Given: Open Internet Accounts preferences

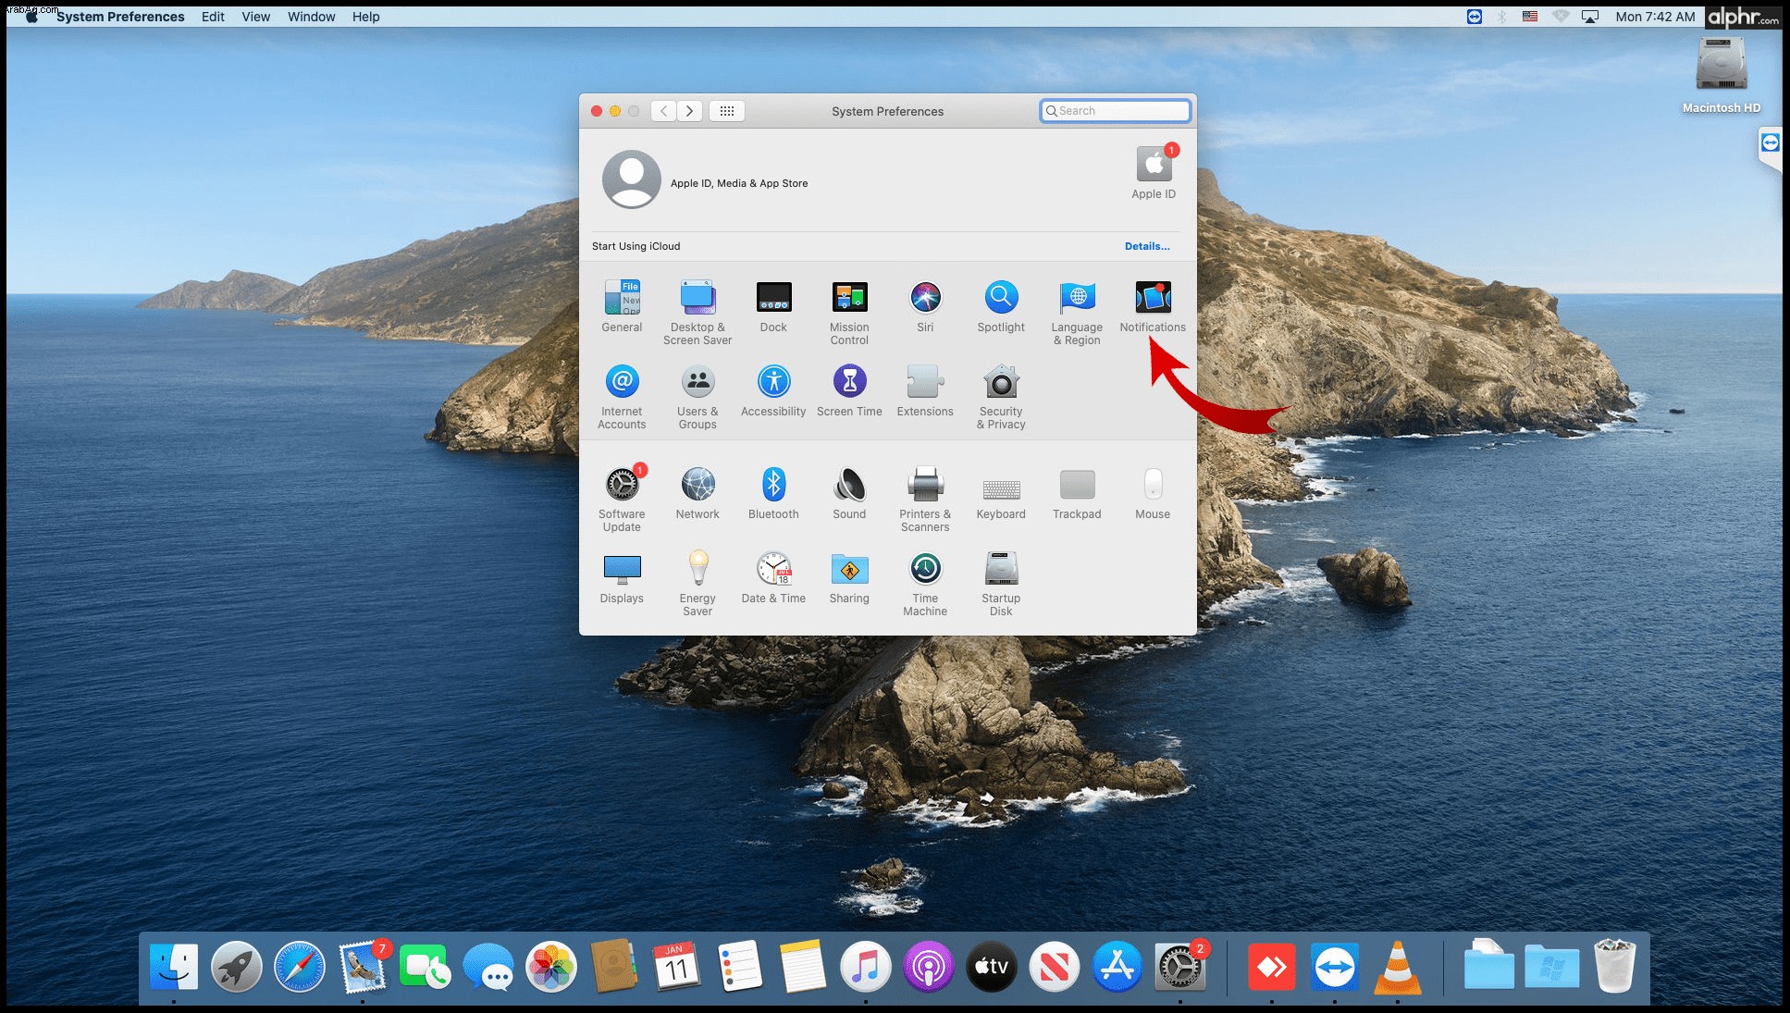Looking at the screenshot, I should point(622,397).
